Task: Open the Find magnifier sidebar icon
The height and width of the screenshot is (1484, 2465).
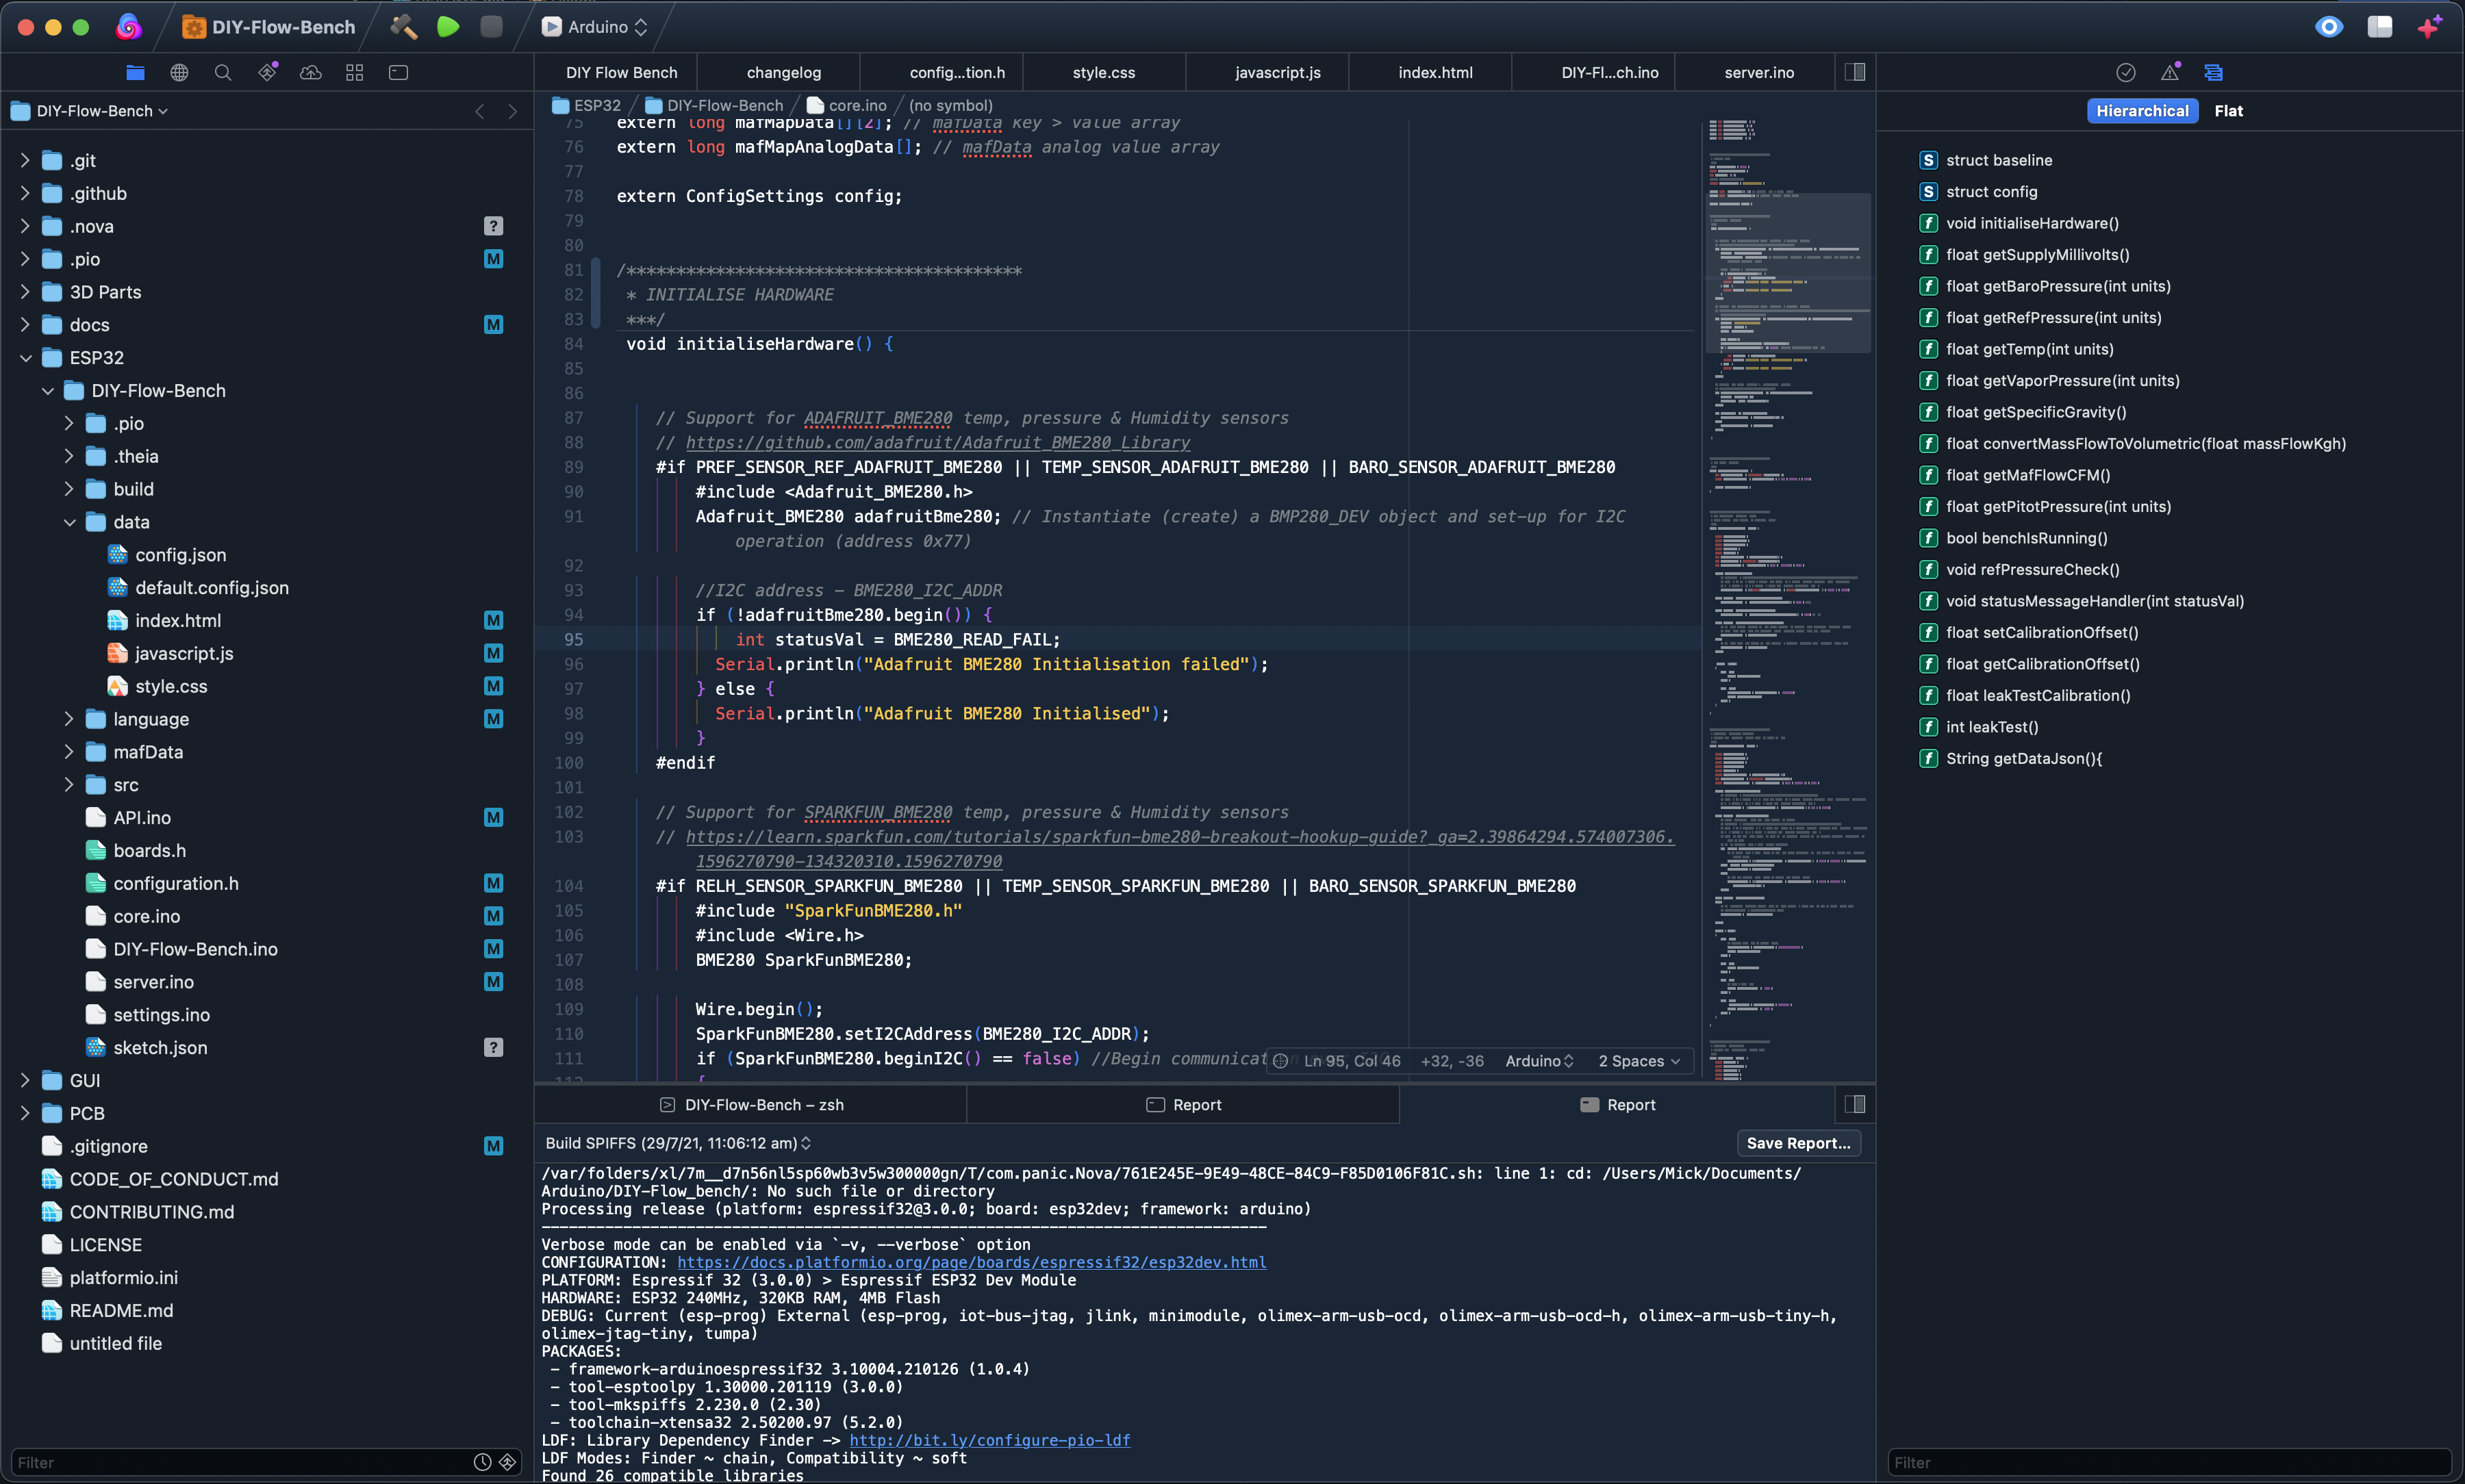Action: pyautogui.click(x=223, y=72)
